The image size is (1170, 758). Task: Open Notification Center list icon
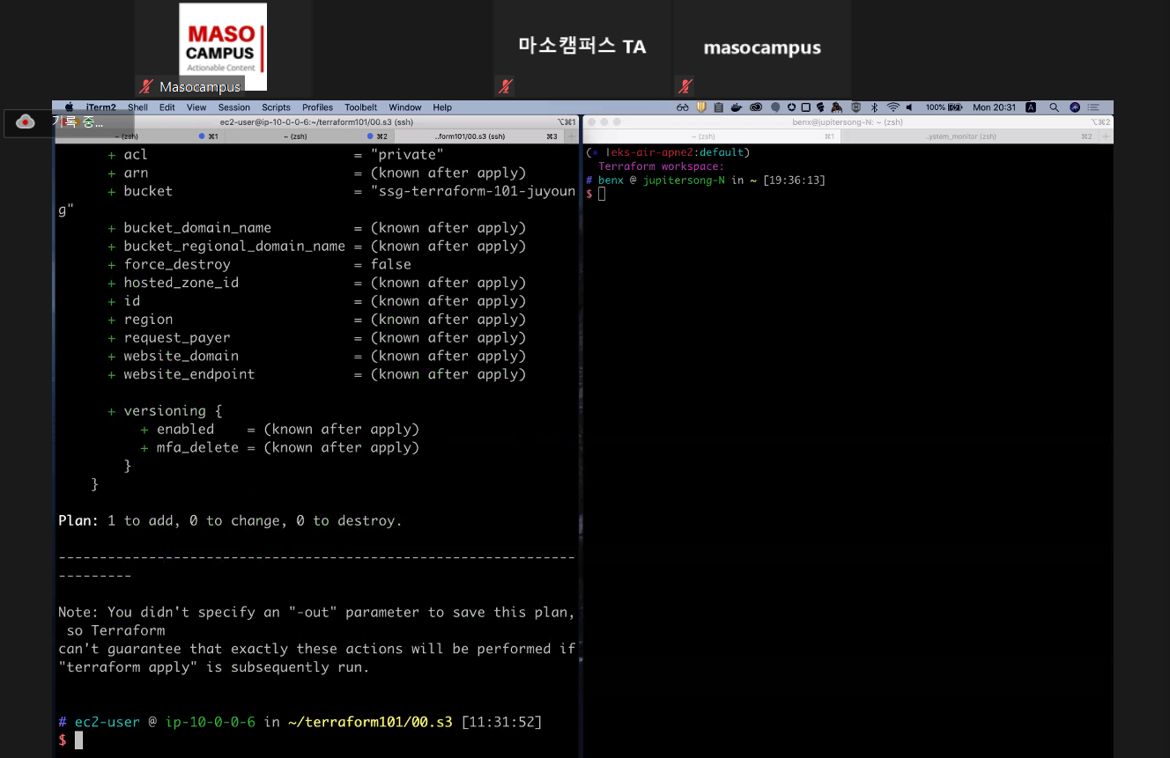(1094, 107)
